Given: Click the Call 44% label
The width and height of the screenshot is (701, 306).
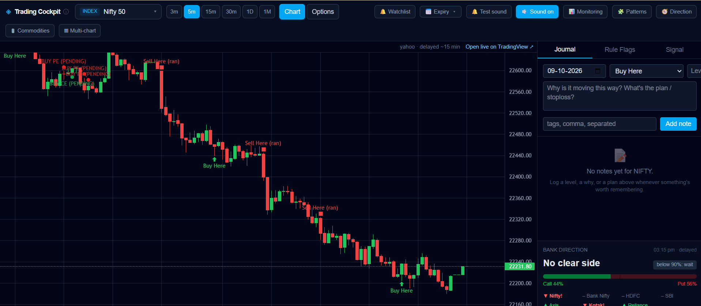Looking at the screenshot, I should tap(553, 284).
